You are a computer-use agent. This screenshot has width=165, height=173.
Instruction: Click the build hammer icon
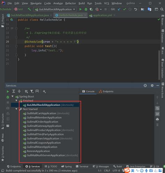click(29, 9)
